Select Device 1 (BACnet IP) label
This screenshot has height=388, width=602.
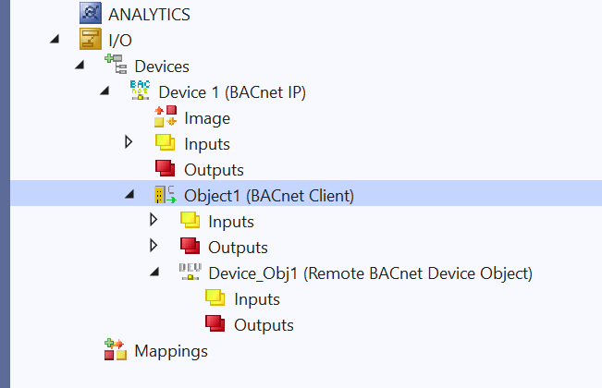point(232,92)
